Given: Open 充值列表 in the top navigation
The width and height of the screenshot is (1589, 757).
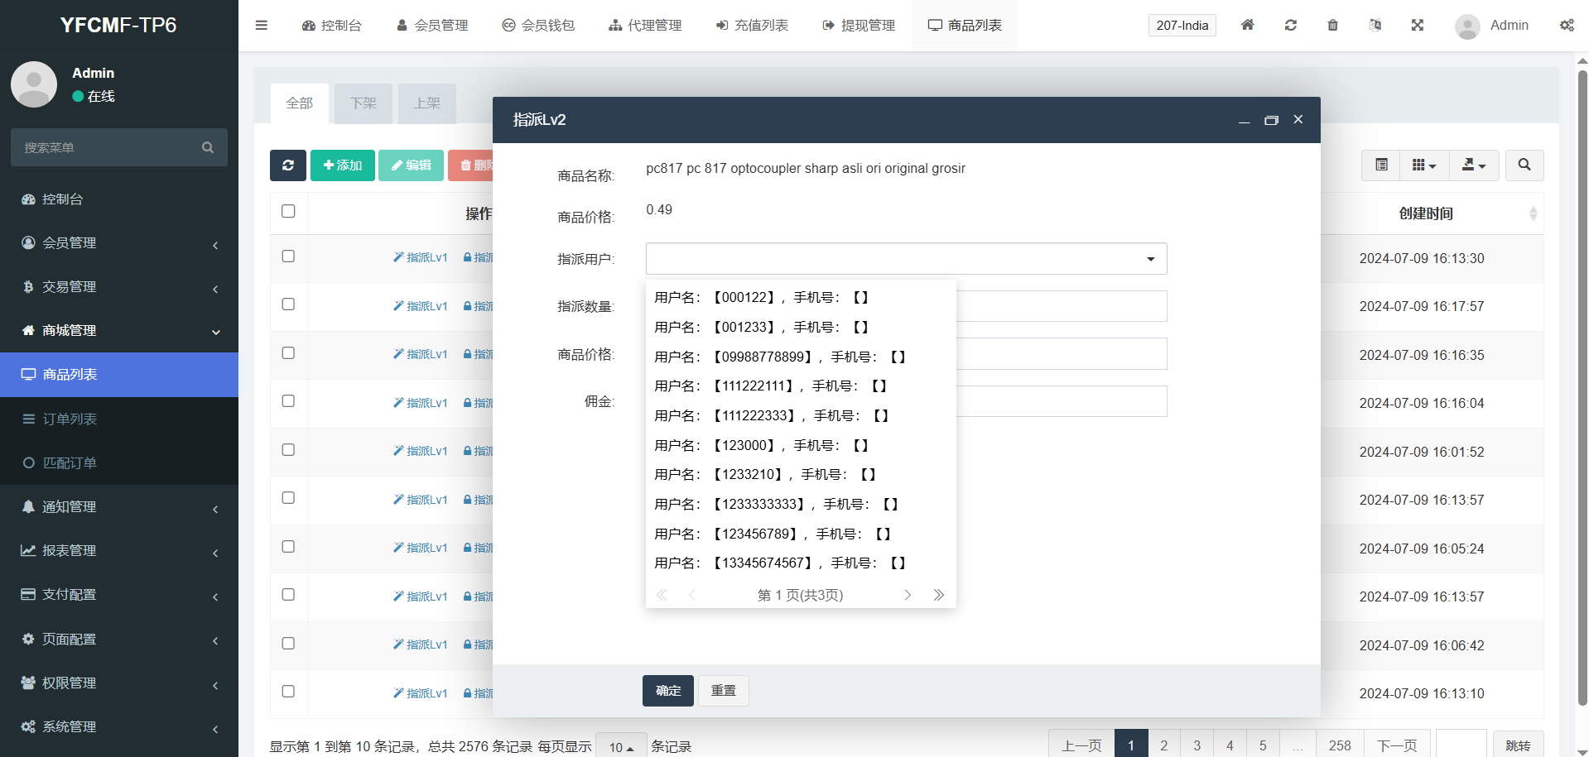Looking at the screenshot, I should (752, 26).
